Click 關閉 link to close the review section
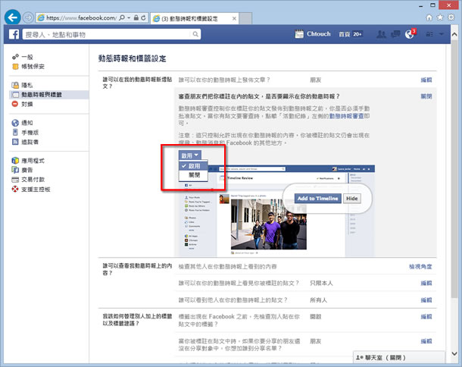462x367 pixels. point(426,96)
